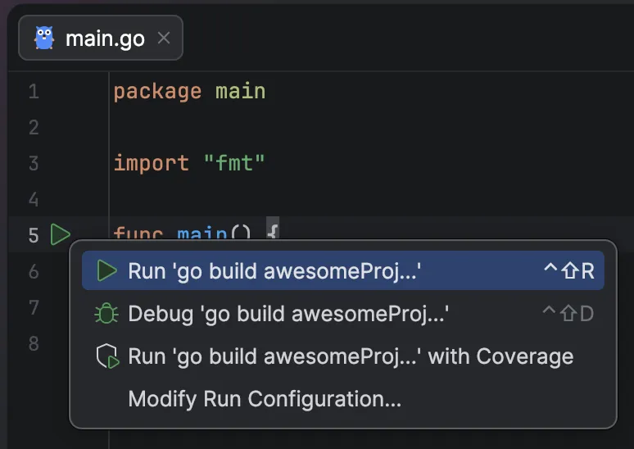Click the "fmt" string on line 3
This screenshot has width=634, height=449.
pyautogui.click(x=234, y=163)
